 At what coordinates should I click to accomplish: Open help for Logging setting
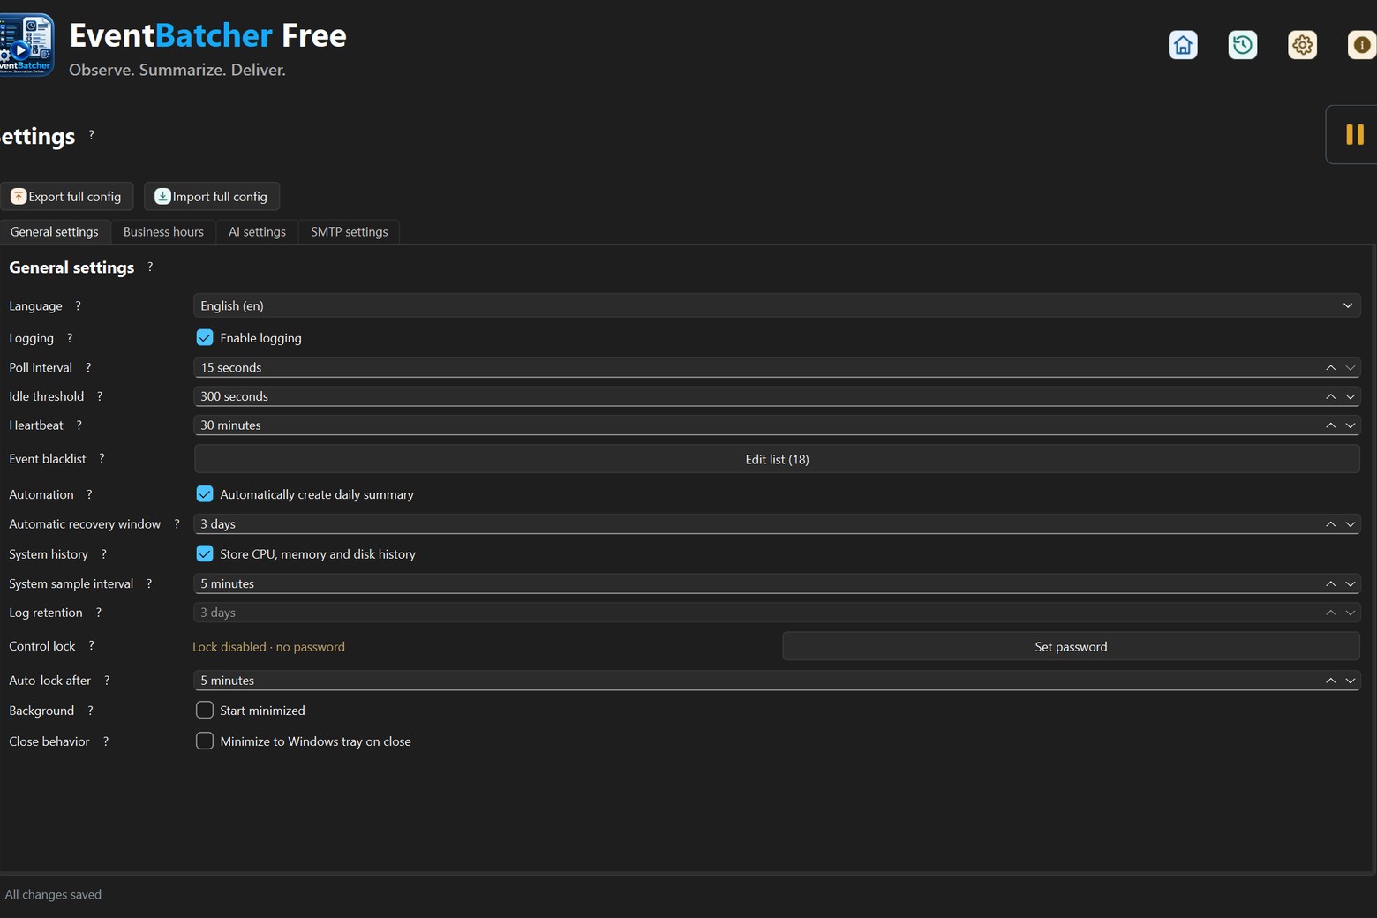coord(70,338)
